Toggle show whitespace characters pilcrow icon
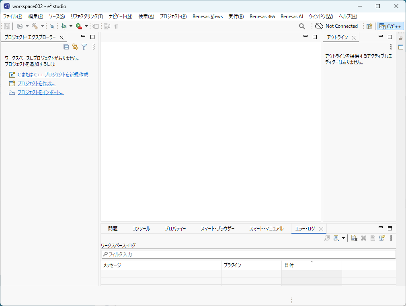Screen dimensions: 406x306 116,26
